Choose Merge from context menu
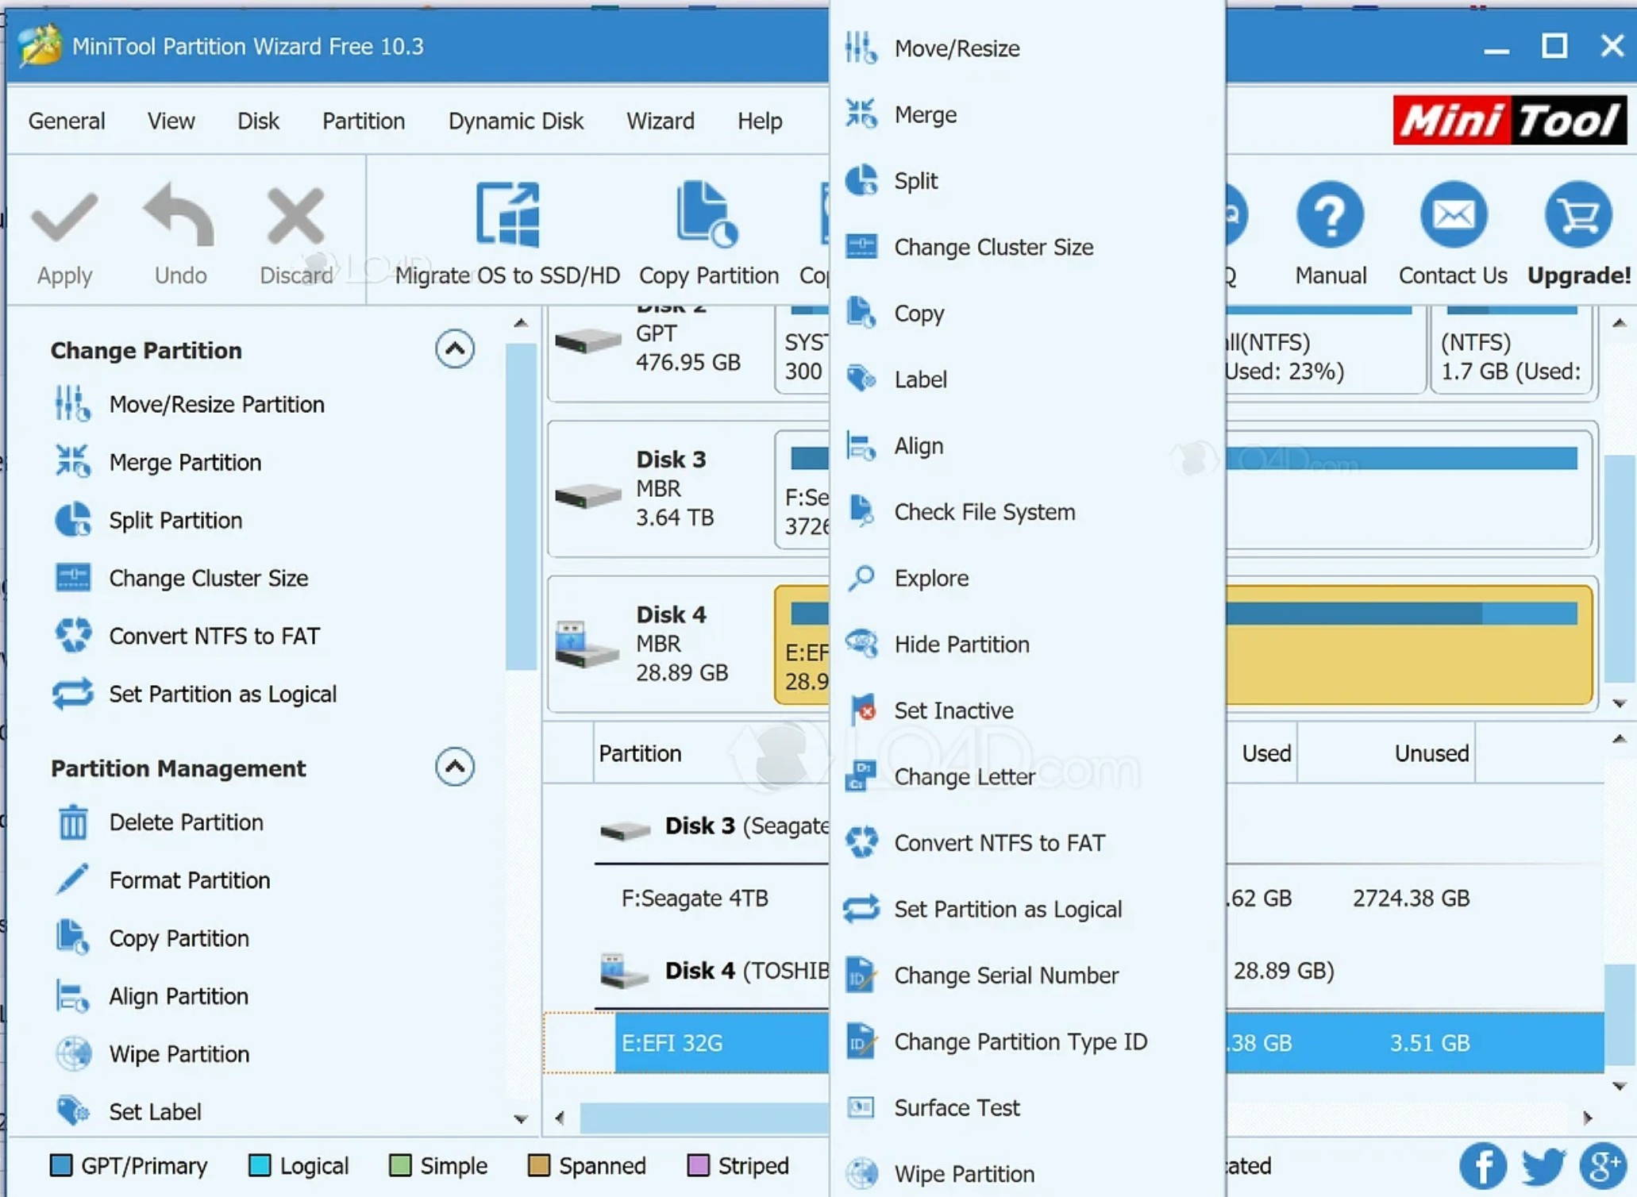This screenshot has width=1637, height=1197. (x=1027, y=115)
